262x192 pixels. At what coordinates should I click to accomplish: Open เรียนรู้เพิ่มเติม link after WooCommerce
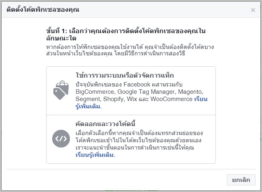click(142, 103)
